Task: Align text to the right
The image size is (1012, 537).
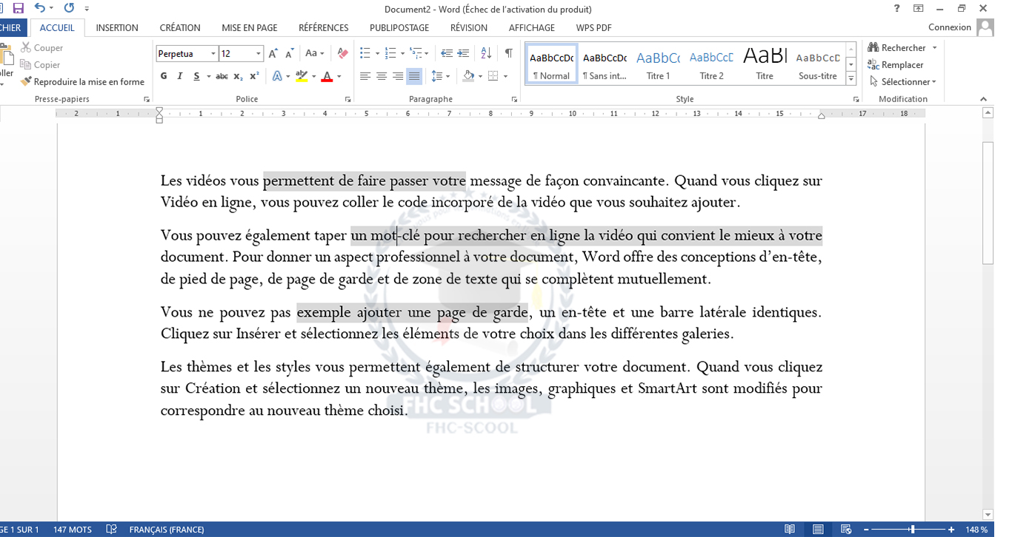Action: [398, 76]
